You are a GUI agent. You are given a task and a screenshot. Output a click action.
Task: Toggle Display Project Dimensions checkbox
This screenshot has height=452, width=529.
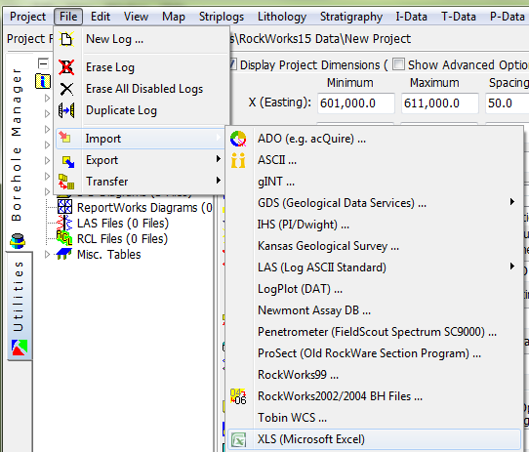pyautogui.click(x=233, y=64)
